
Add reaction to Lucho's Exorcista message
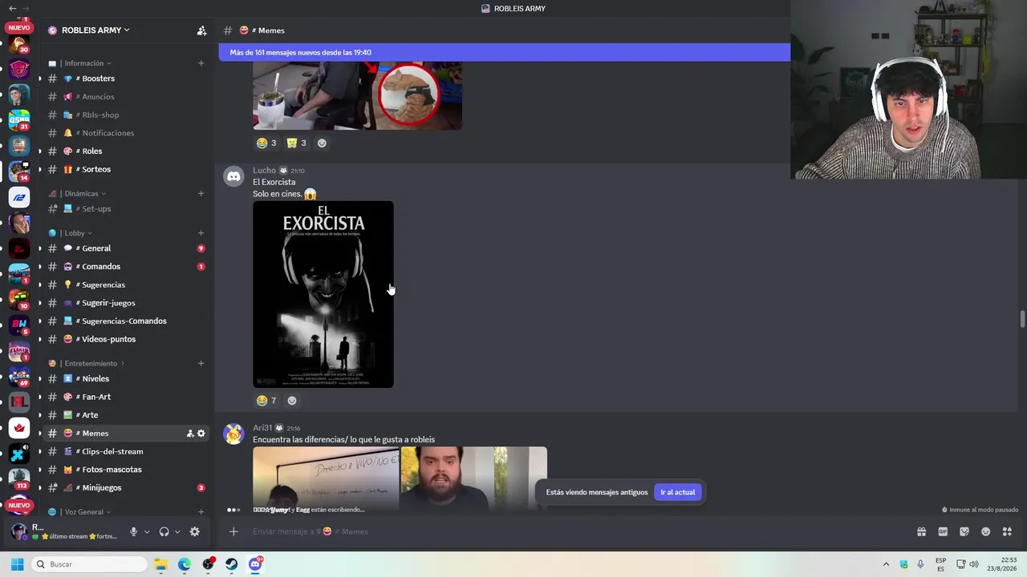click(x=292, y=401)
